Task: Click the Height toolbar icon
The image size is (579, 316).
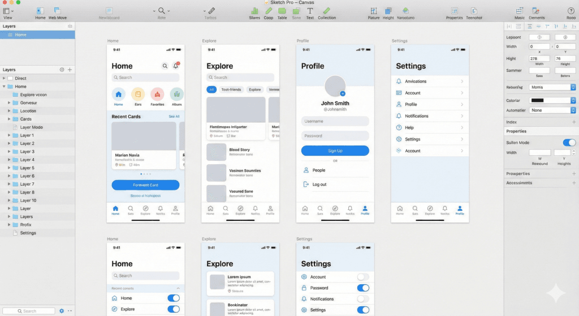Action: (x=388, y=11)
